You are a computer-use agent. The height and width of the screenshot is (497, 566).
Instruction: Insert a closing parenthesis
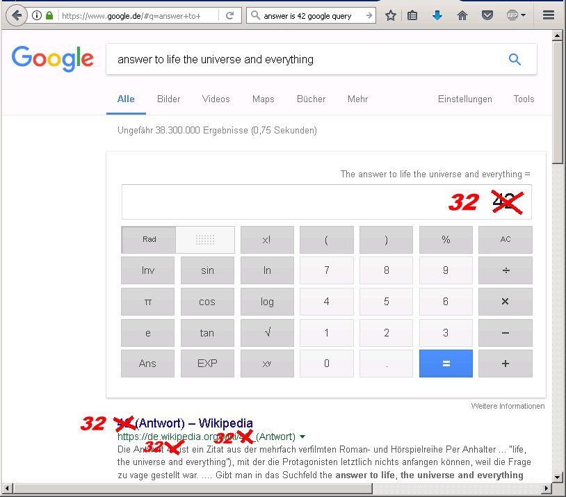(386, 240)
